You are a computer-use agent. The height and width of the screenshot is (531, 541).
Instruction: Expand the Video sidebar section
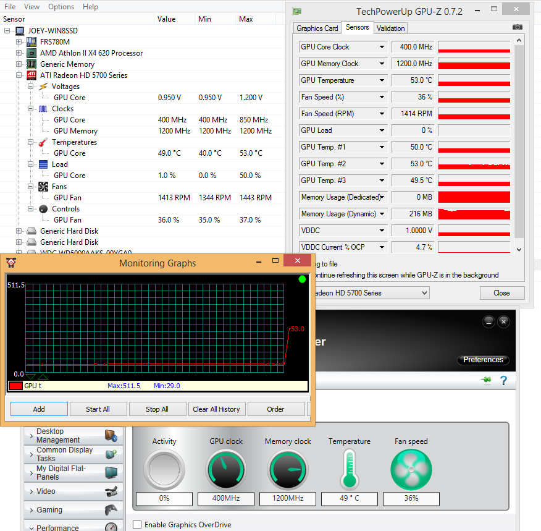tap(31, 491)
